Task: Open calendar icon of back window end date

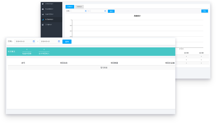Action: pyautogui.click(x=105, y=11)
